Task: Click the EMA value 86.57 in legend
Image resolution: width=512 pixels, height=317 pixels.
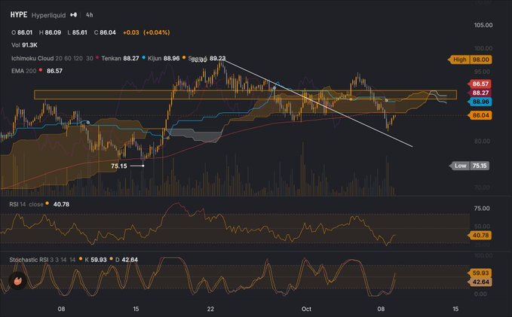Action: point(54,71)
